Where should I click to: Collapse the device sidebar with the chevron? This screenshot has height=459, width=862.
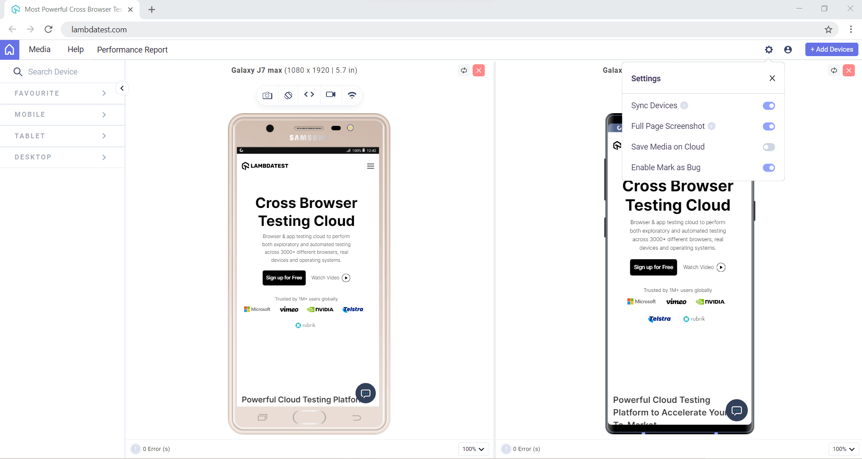pos(121,88)
